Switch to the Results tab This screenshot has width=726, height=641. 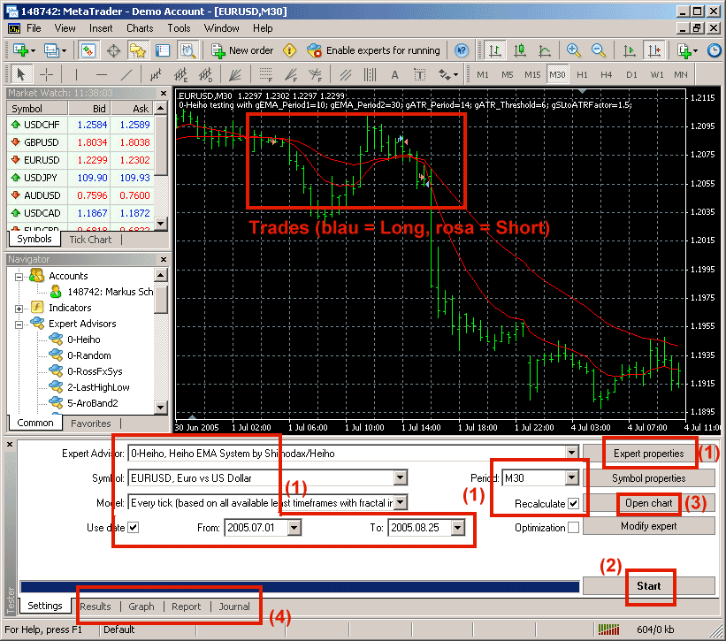96,607
